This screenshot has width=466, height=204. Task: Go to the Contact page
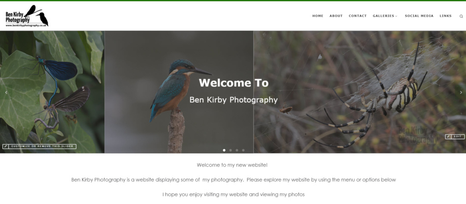point(358,16)
